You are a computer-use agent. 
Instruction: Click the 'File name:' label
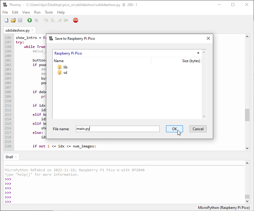tap(61, 129)
